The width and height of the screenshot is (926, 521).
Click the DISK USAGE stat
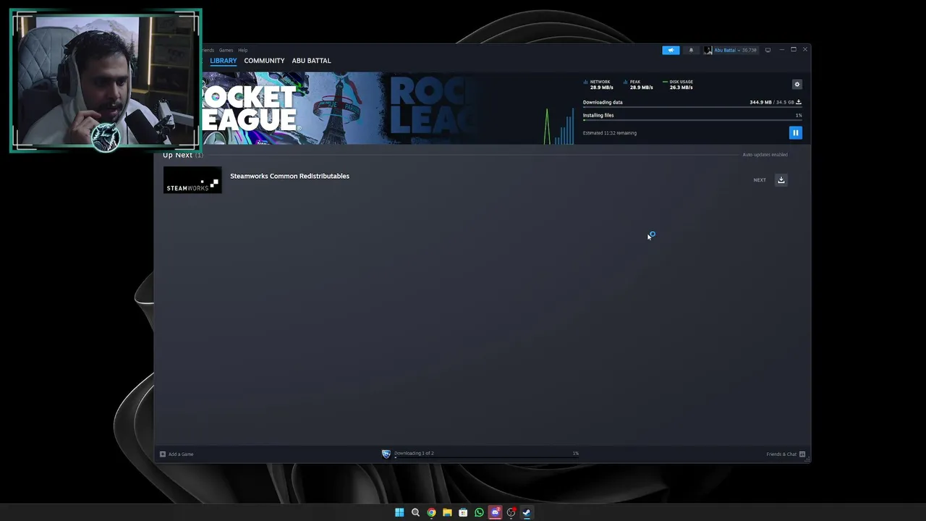(x=679, y=85)
